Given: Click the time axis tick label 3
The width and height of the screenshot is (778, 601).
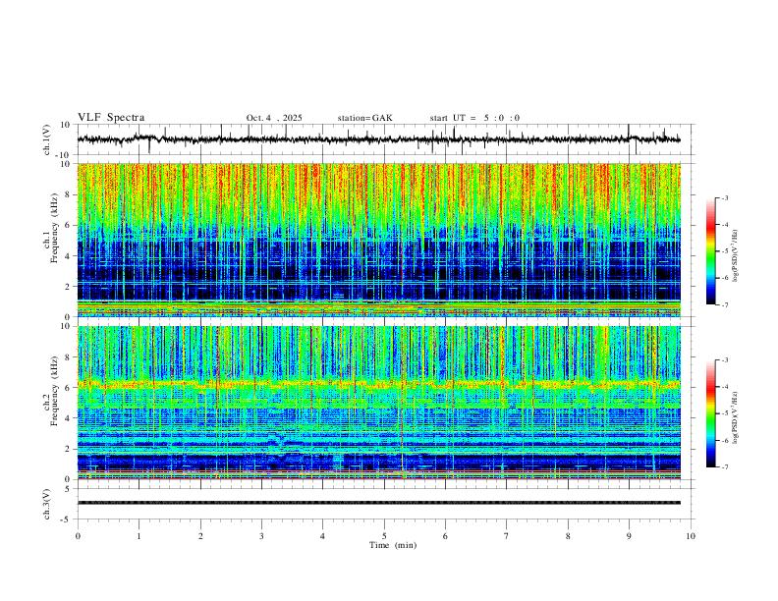Looking at the screenshot, I should pos(261,536).
